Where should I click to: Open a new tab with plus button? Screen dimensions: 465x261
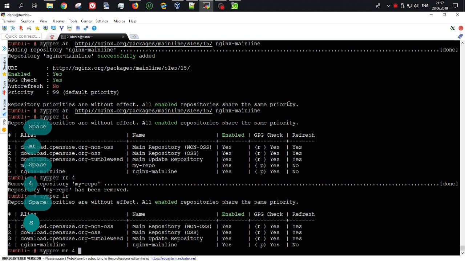134,37
